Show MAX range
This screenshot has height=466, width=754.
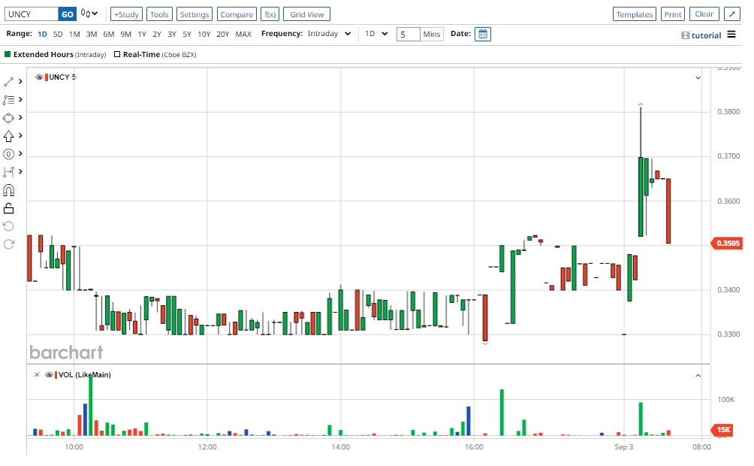243,34
